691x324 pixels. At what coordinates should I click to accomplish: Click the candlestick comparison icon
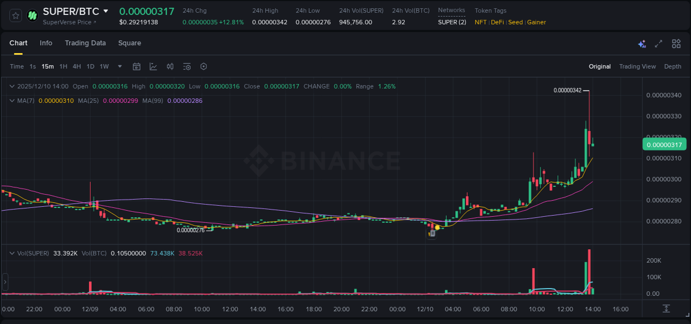click(170, 66)
